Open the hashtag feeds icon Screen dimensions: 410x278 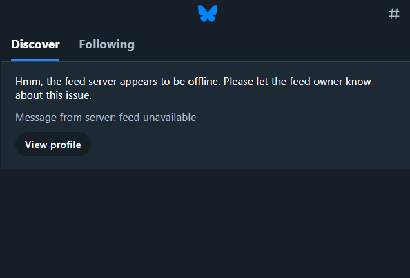click(394, 14)
